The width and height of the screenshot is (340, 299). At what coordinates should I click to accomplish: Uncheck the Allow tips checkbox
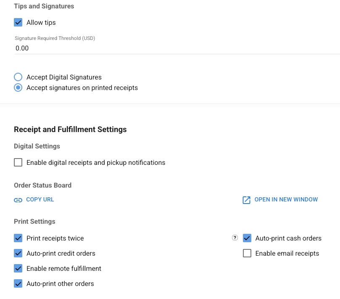tap(18, 22)
